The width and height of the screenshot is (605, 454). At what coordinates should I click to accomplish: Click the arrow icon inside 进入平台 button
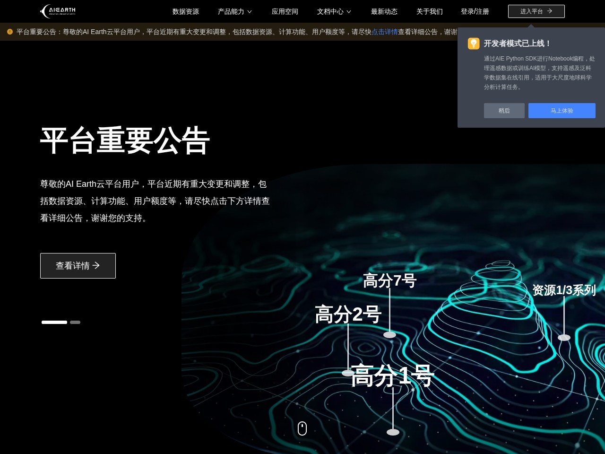point(550,11)
